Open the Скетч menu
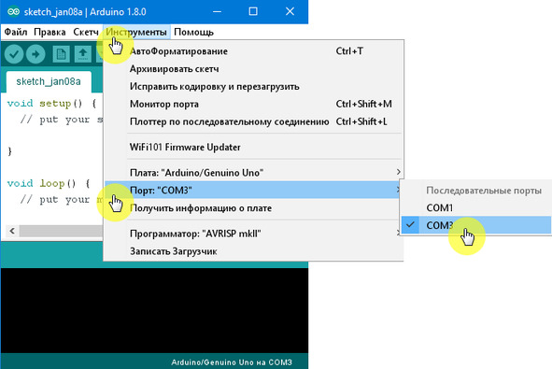Image resolution: width=552 pixels, height=369 pixels. click(86, 32)
